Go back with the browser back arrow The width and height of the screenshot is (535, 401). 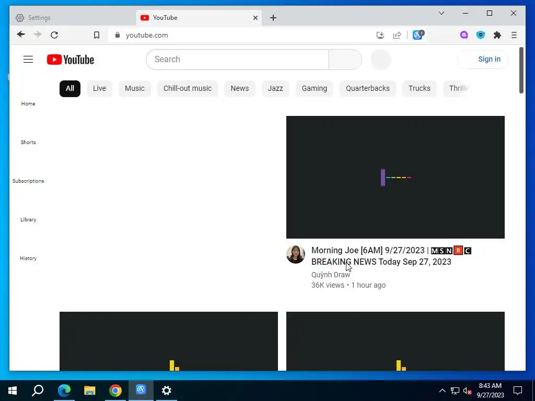21,34
